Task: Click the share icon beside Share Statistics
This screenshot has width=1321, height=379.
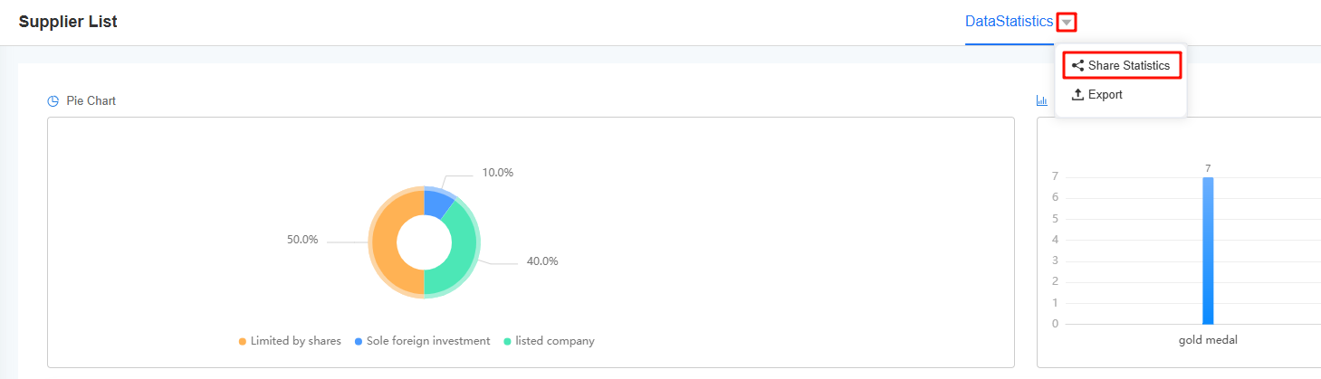Action: click(x=1077, y=66)
